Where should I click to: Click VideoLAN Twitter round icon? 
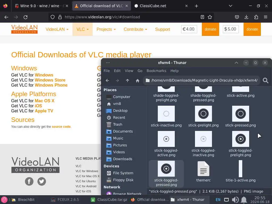pos(42,181)
